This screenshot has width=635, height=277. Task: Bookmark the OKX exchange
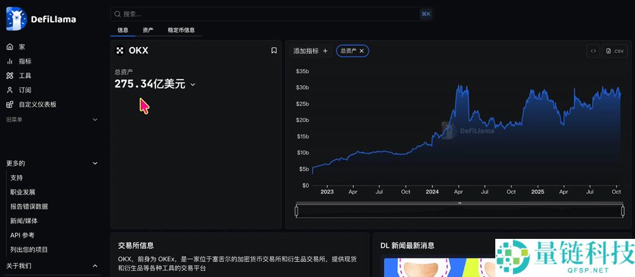[x=274, y=51]
